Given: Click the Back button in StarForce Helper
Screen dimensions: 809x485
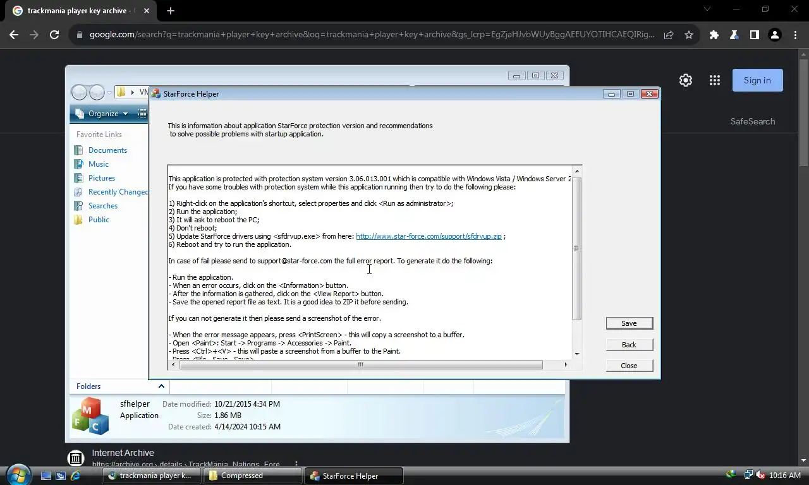Looking at the screenshot, I should (x=629, y=345).
